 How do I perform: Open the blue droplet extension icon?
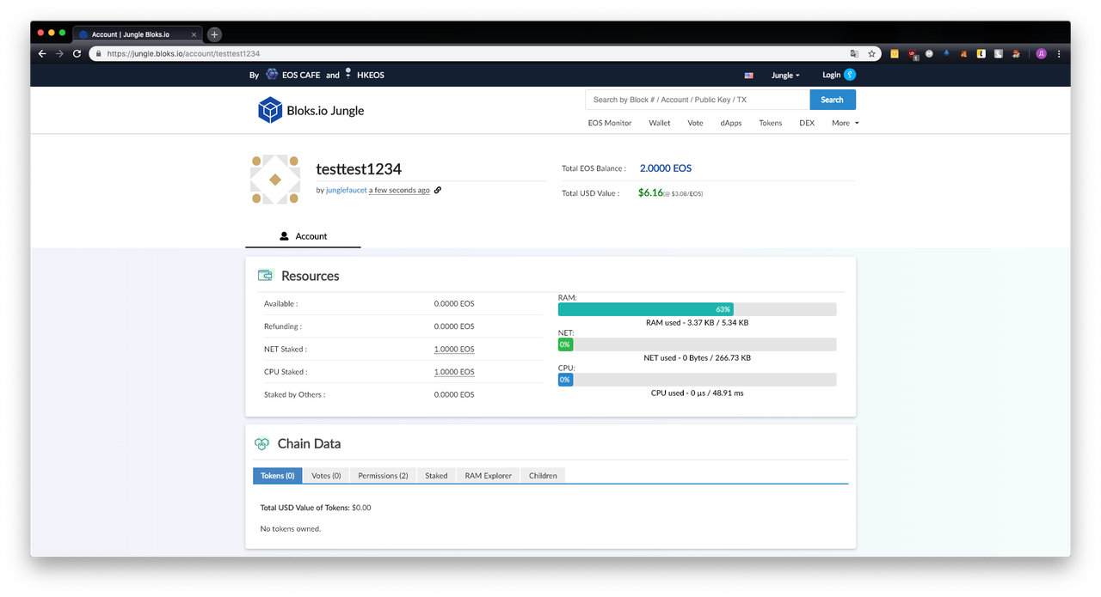pyautogui.click(x=946, y=53)
